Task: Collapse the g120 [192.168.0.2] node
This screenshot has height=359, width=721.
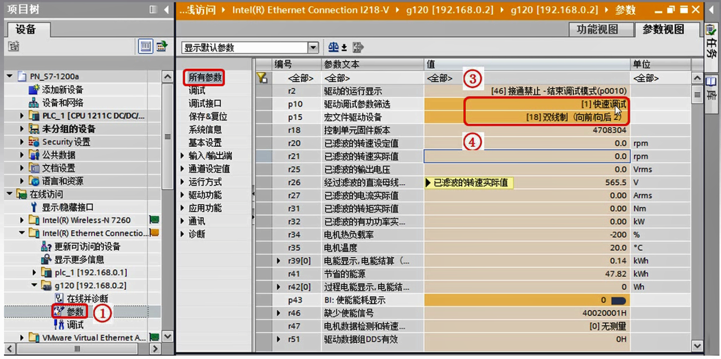Action: (x=34, y=286)
